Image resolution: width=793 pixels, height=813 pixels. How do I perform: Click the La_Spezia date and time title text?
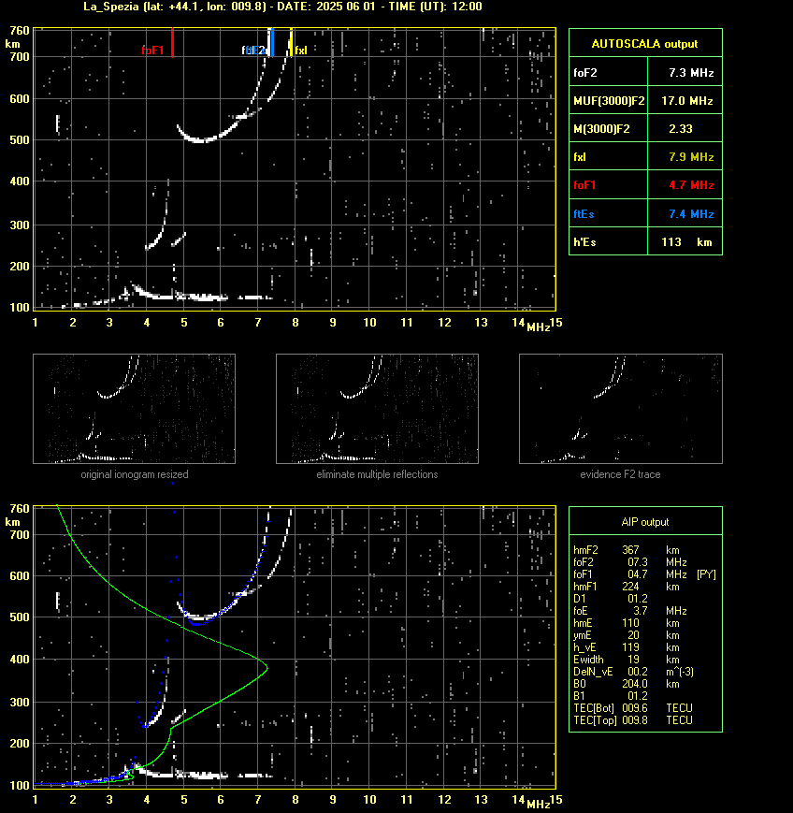282,7
